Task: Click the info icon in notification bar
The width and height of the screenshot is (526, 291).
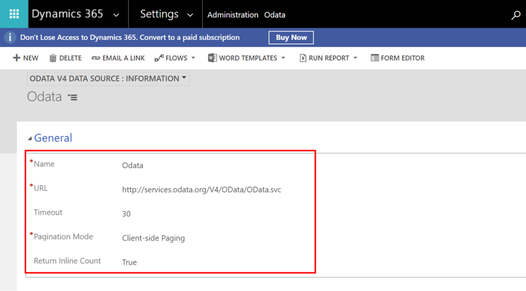Action: point(10,37)
